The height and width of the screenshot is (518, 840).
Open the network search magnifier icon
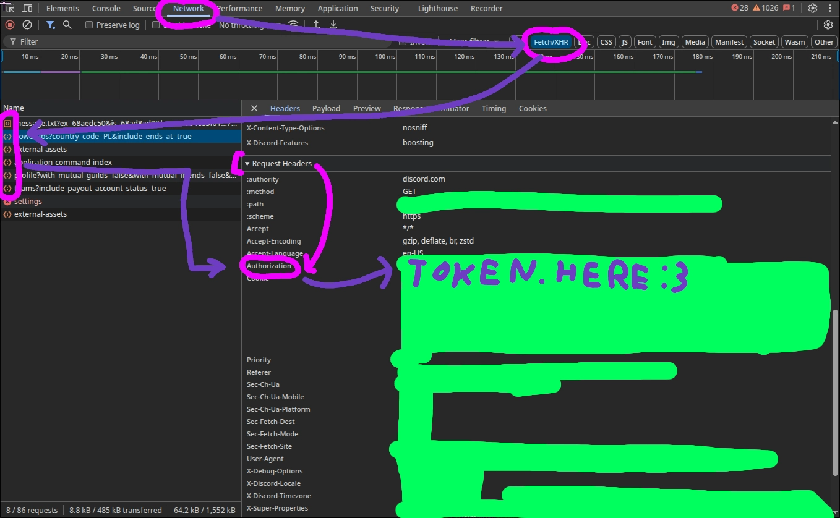pos(67,25)
